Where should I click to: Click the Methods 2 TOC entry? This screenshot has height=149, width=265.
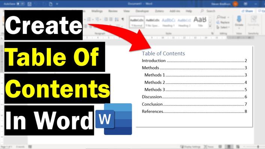pyautogui.click(x=196, y=82)
